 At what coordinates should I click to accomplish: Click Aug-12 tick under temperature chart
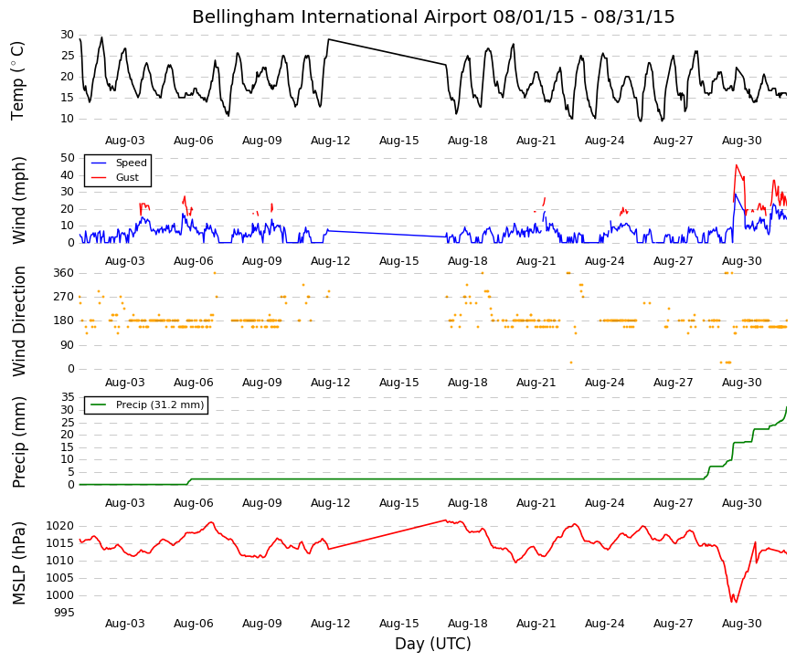(331, 141)
